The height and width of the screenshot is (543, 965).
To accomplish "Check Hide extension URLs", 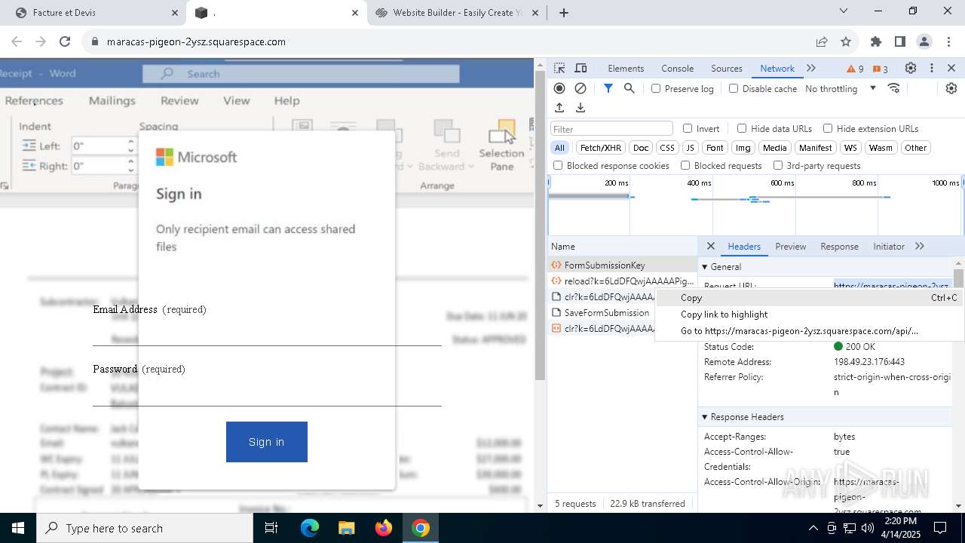I will (x=828, y=128).
